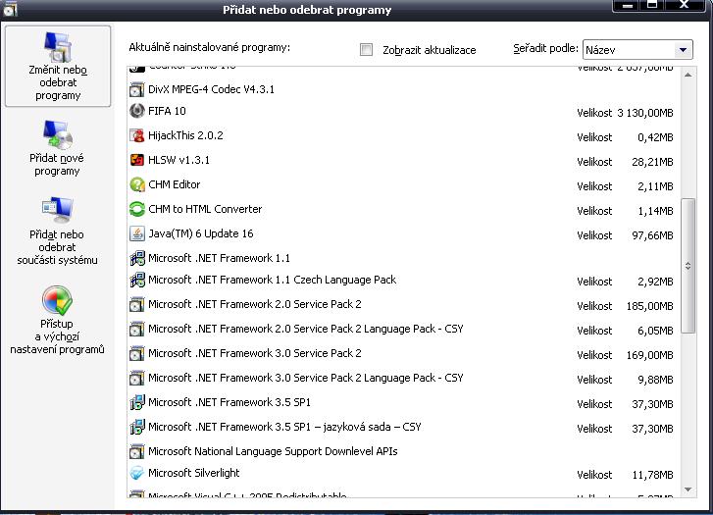Click the .NET Framework 2.0 Service Pack 2 icon

137,304
